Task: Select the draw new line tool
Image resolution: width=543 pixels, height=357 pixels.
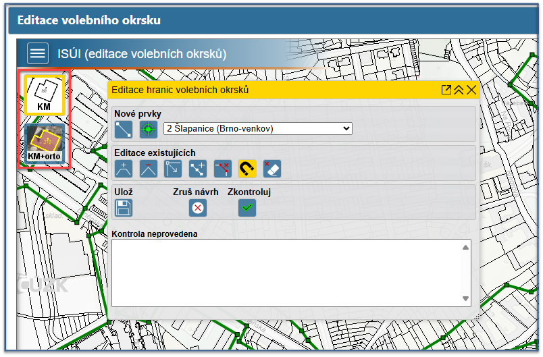Action: click(124, 129)
